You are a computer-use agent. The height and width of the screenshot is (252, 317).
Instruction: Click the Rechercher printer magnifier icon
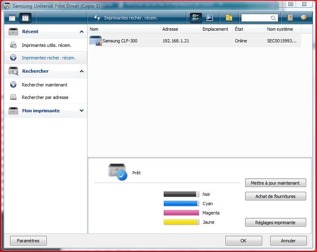click(13, 71)
